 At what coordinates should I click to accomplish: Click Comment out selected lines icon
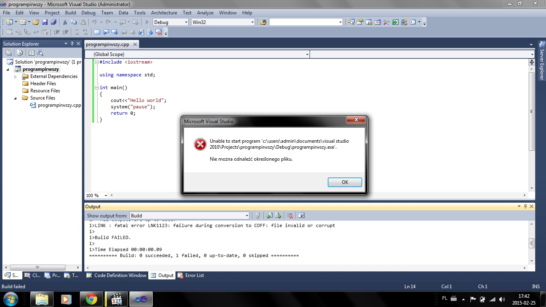77,32
